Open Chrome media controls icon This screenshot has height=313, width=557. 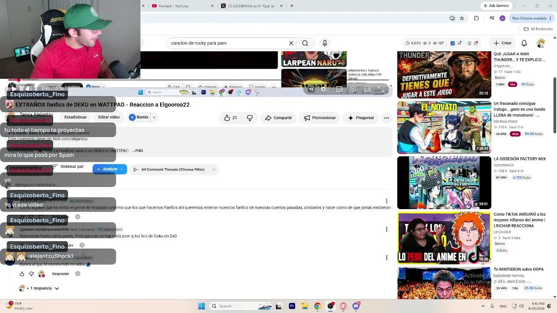click(x=492, y=18)
